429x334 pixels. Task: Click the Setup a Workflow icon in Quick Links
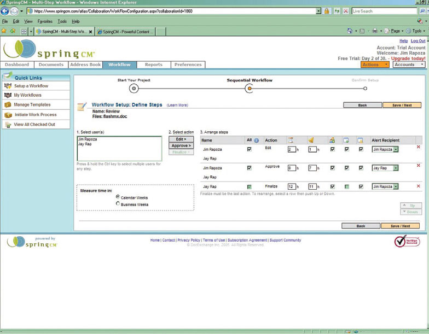pos(8,86)
